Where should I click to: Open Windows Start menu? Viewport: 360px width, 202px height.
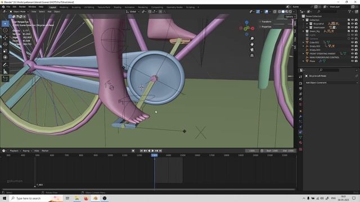pyautogui.click(x=4, y=198)
